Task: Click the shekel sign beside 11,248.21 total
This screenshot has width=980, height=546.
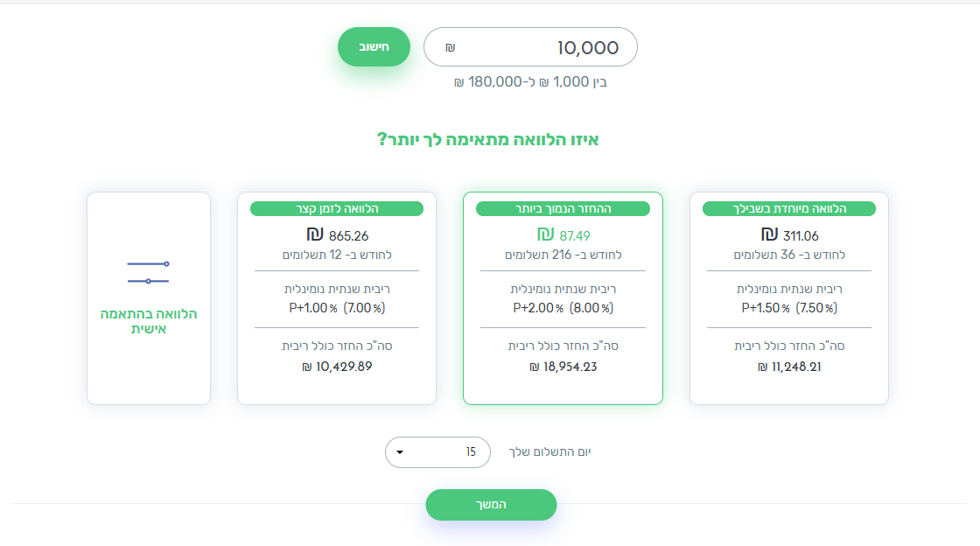Action: (x=762, y=367)
